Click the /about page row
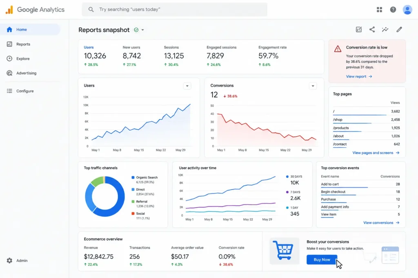Image resolution: width=418 pixels, height=278 pixels. [366, 137]
